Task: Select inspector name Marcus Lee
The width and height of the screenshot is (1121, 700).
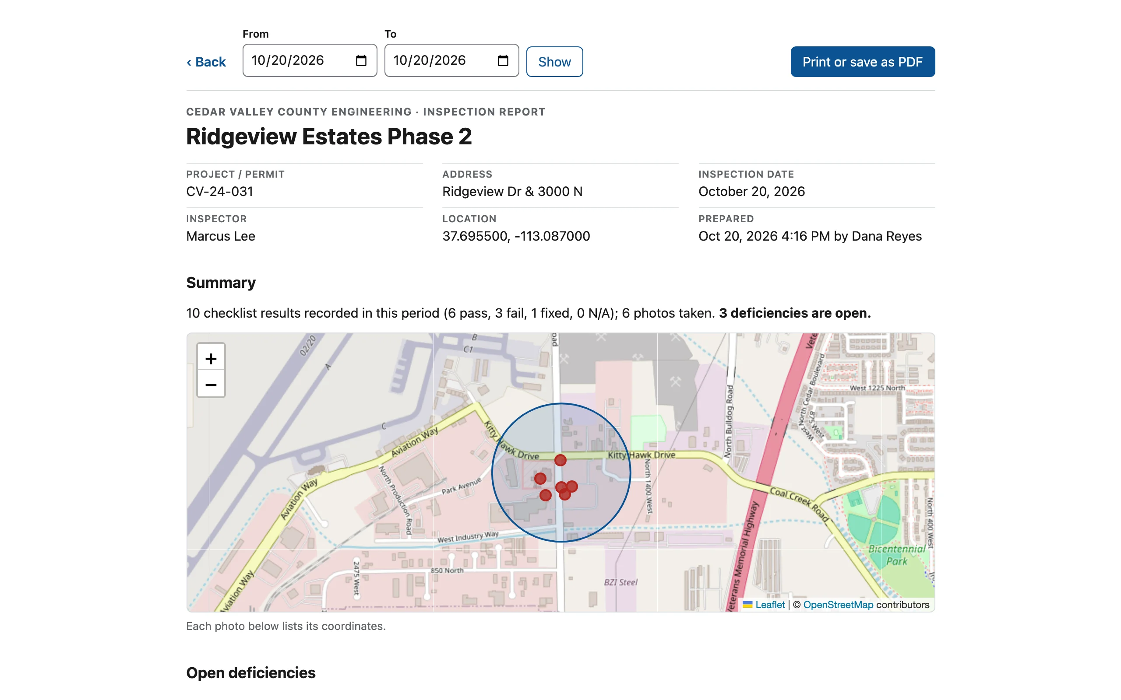Action: click(221, 236)
